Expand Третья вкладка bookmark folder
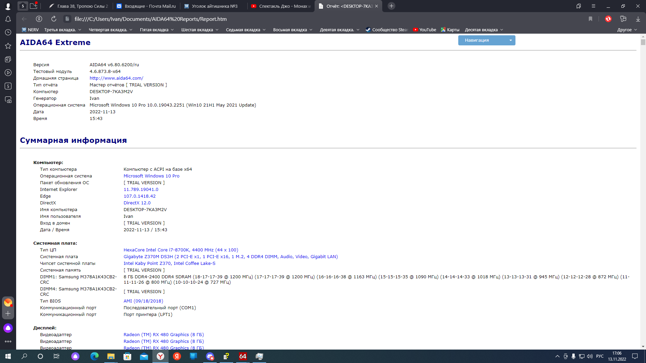This screenshot has width=646, height=363. coord(63,30)
